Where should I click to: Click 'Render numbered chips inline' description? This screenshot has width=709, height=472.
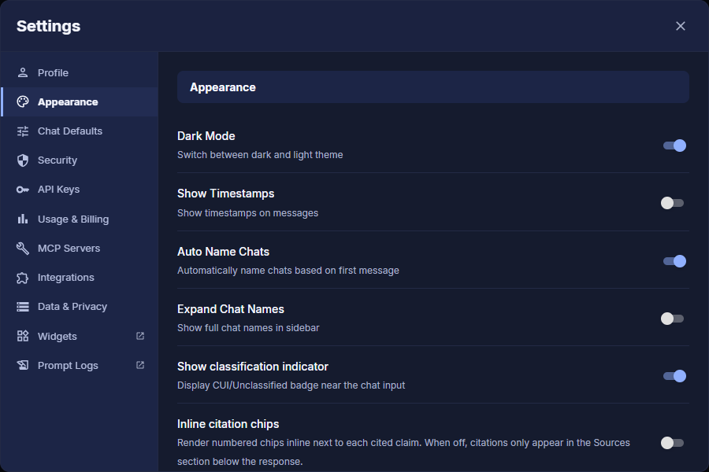click(x=403, y=452)
